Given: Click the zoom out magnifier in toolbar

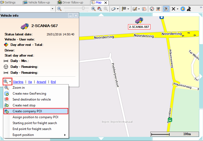Looking at the screenshot, I should 59,9.
